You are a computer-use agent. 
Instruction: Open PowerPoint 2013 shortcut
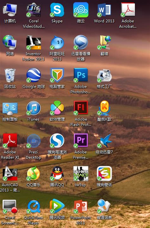[x=81, y=206]
